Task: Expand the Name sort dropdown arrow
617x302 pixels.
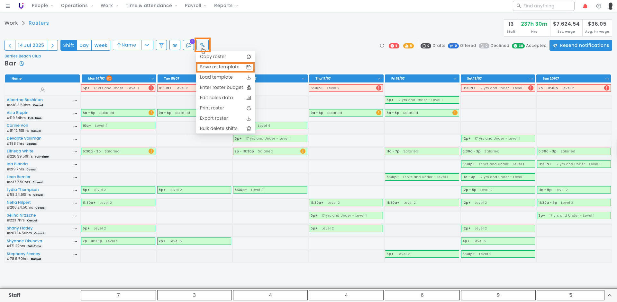Action: pyautogui.click(x=147, y=45)
